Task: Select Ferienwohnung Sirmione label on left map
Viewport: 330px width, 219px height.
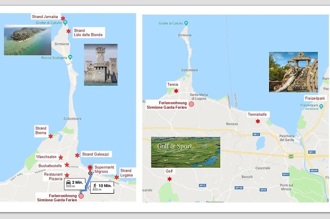Action: [57, 198]
